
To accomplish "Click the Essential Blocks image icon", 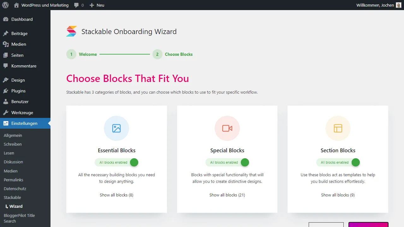I will 116,128.
